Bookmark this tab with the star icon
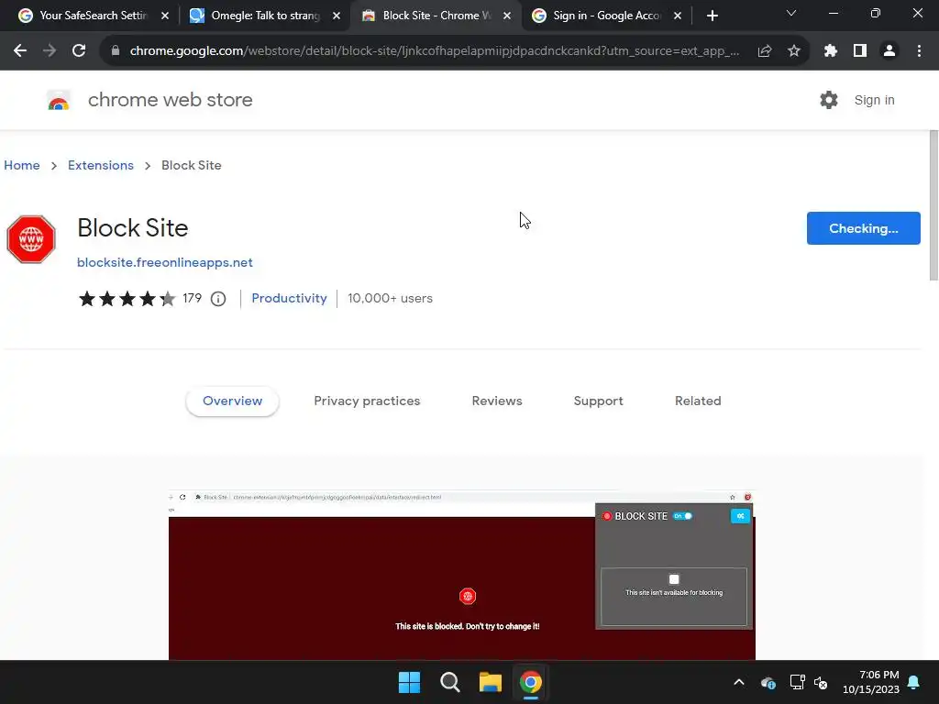939x704 pixels. (794, 51)
